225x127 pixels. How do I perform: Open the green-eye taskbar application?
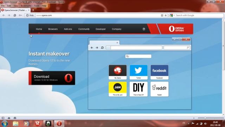pyautogui.click(x=48, y=123)
